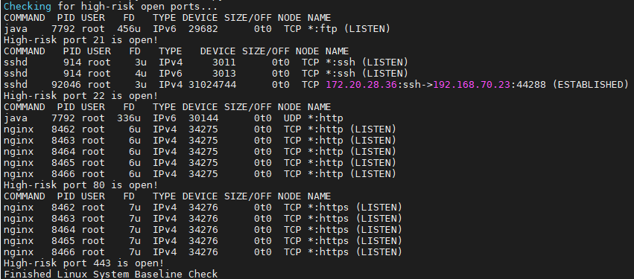Click the java PID 7792 ftp row
Viewport: 634px width, 279px height.
click(197, 29)
